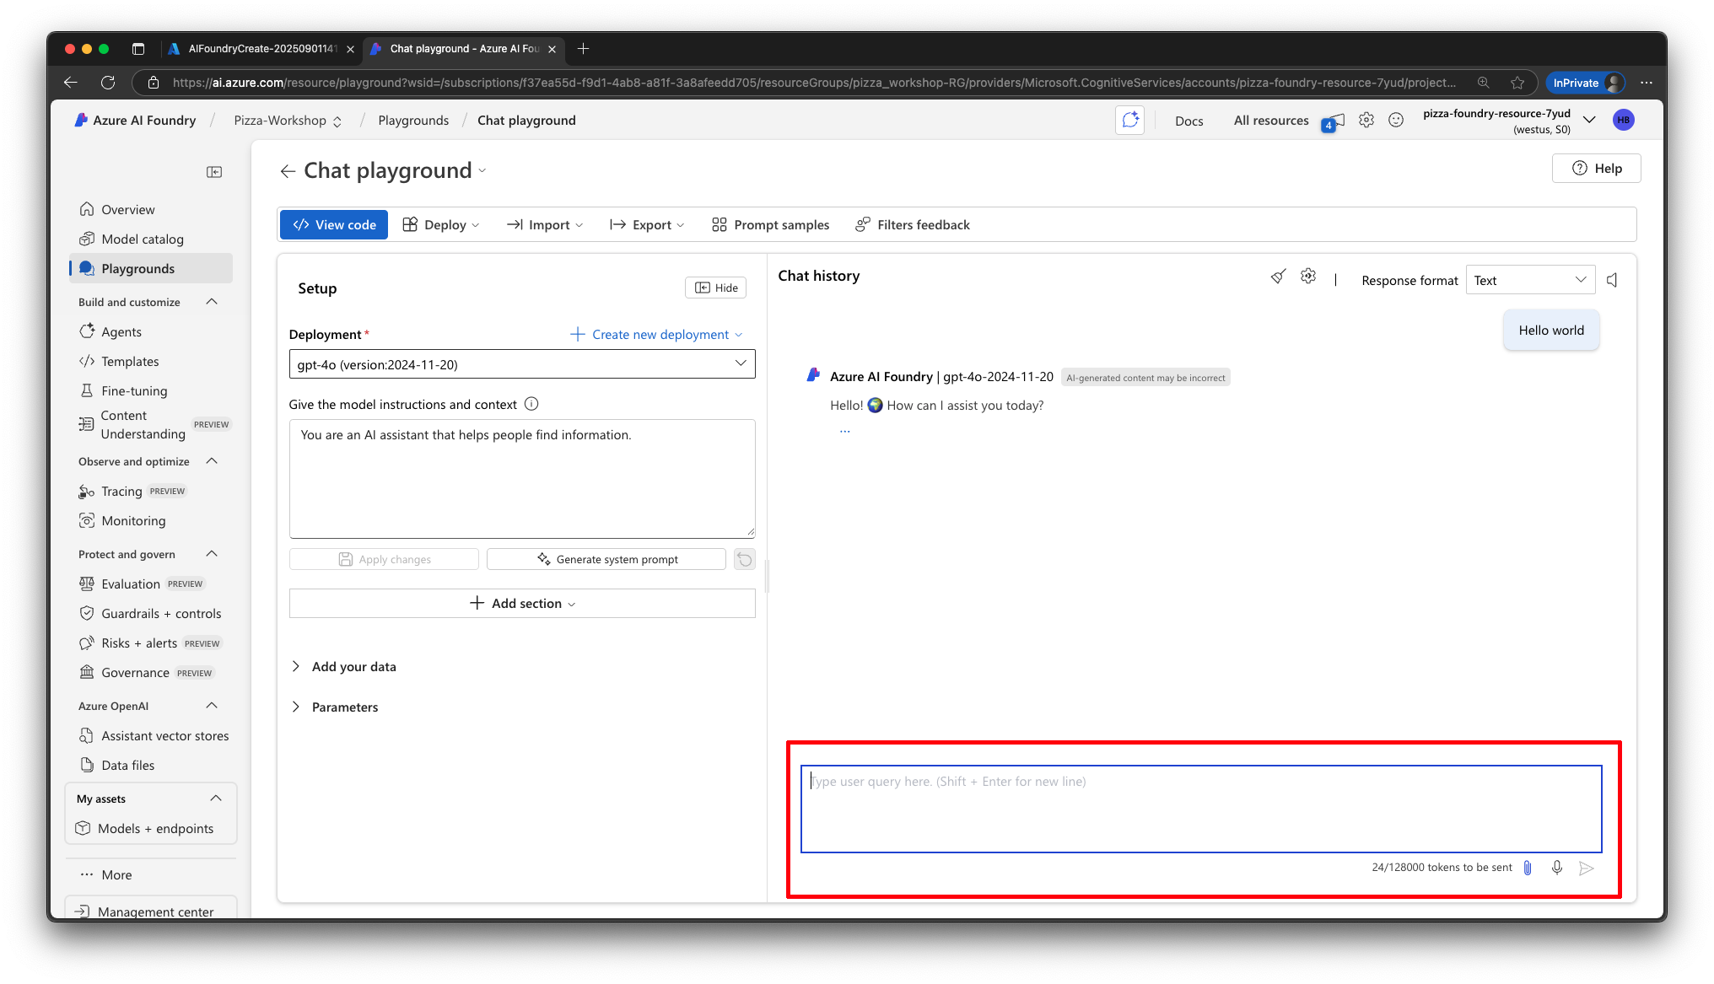Click the attachment paperclip icon
Viewport: 1714px width, 984px height.
pyautogui.click(x=1528, y=868)
